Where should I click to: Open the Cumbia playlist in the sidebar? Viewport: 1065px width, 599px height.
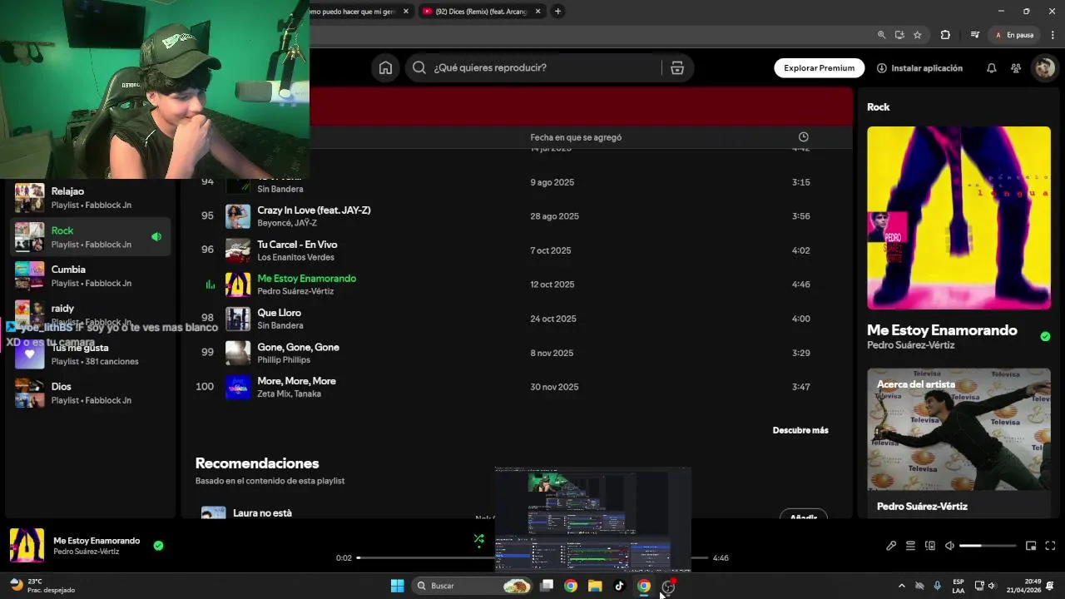[x=91, y=276]
